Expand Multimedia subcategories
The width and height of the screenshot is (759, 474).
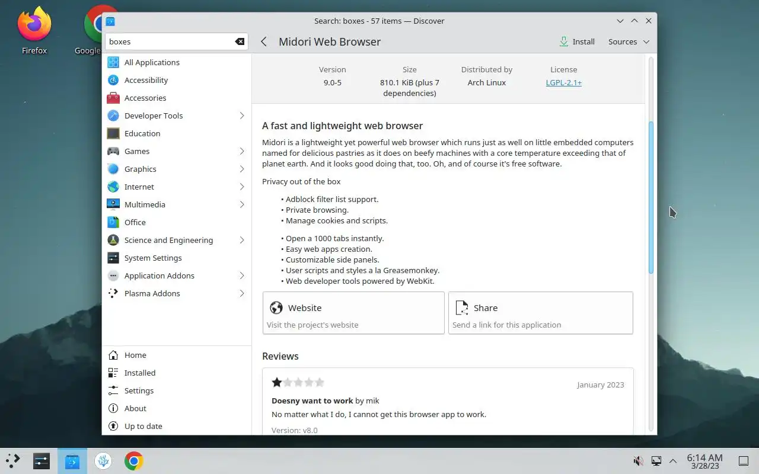(242, 204)
